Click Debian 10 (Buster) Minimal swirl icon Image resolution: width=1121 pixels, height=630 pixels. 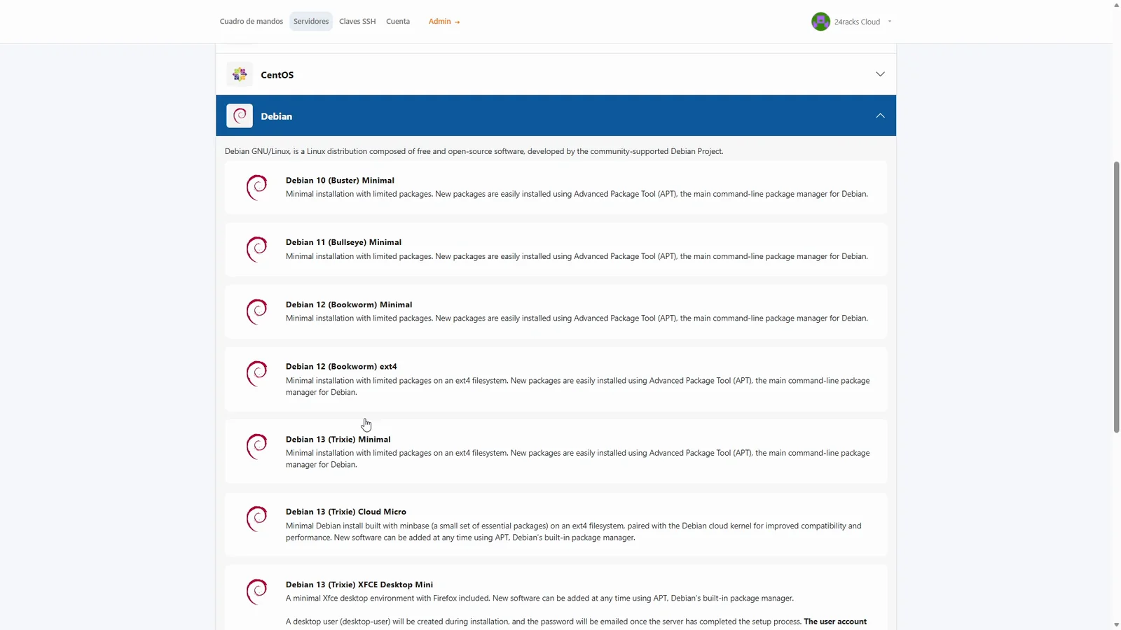[x=257, y=187]
